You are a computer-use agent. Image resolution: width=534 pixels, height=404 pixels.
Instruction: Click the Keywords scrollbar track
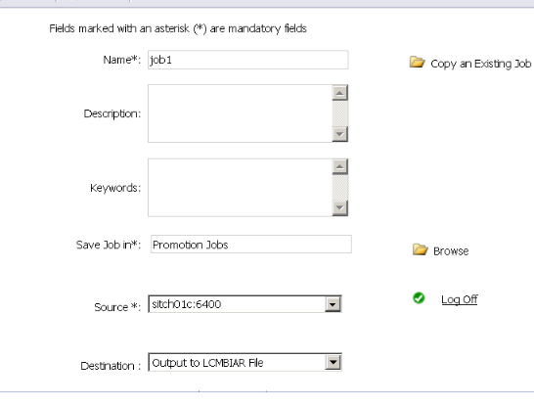(x=340, y=188)
